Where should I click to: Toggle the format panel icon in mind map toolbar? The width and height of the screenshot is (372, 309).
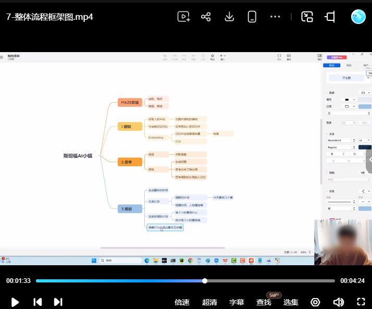coord(319,57)
